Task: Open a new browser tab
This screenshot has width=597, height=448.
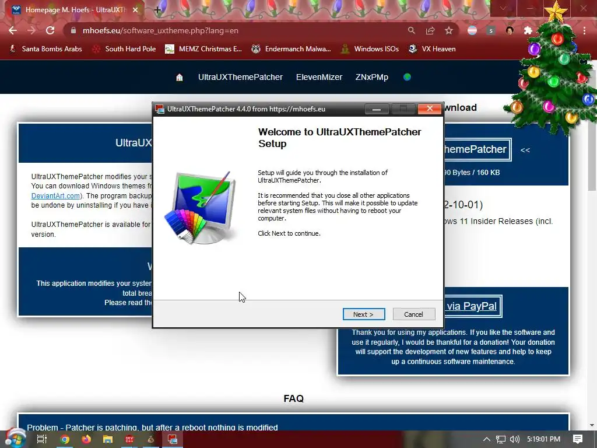Action: pyautogui.click(x=157, y=10)
